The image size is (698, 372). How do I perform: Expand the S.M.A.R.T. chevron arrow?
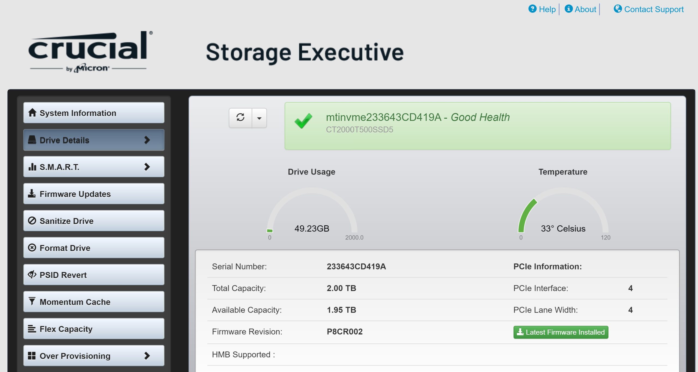(x=147, y=167)
